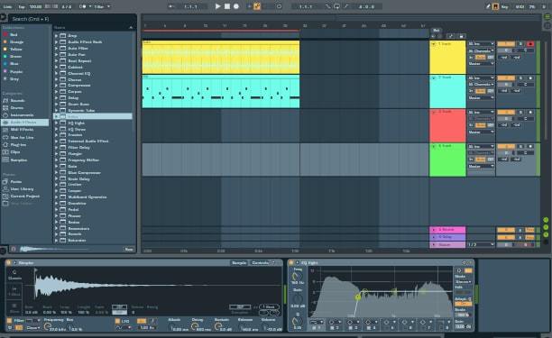552x338 pixels.
Task: Toggle Sampler device activator
Action: point(9,262)
